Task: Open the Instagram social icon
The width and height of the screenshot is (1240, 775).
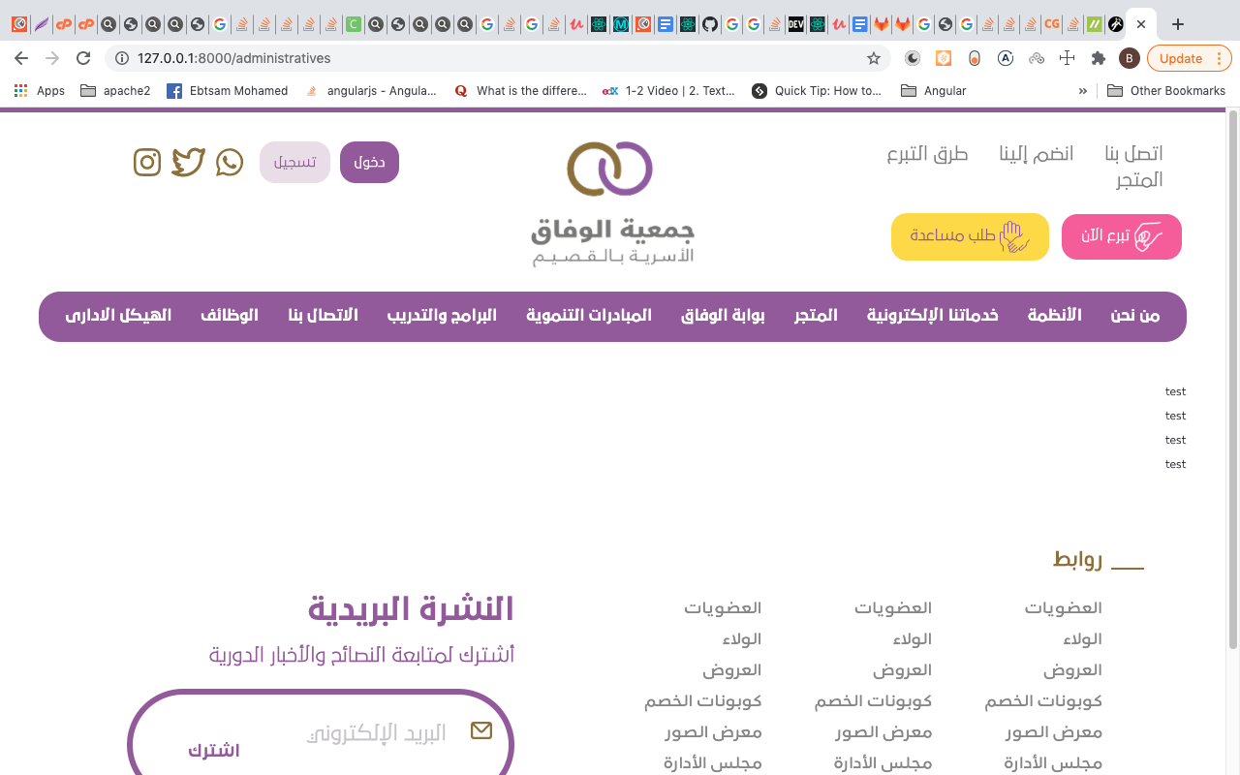Action: (147, 162)
